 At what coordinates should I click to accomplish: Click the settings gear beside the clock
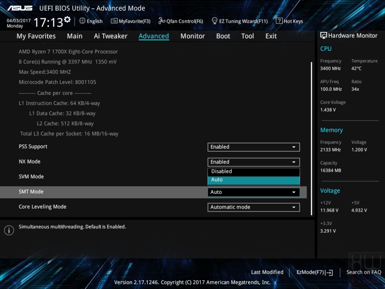click(x=67, y=19)
